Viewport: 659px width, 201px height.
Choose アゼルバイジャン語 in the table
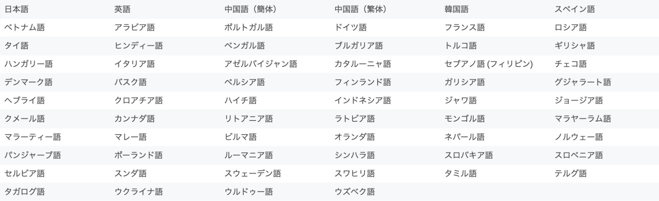tap(261, 64)
